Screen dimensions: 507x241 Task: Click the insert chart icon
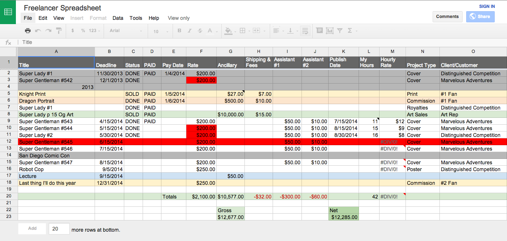pos(330,31)
